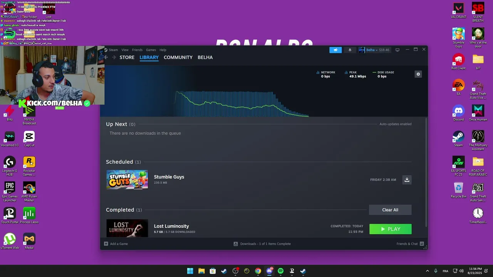The image size is (493, 277).
Task: Open clock and date in taskbar
Action: click(x=475, y=271)
